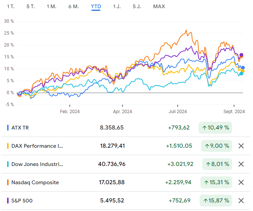
Task: Show the 6 M. chart range
Action: pos(74,6)
